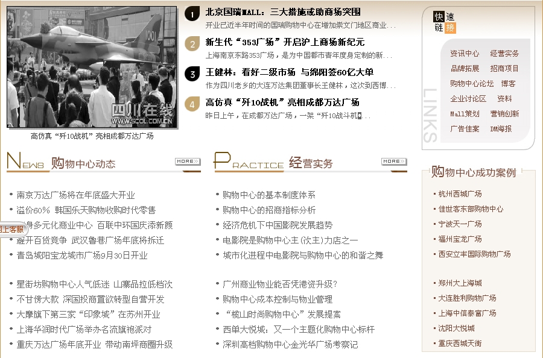Go to 资讯中心 in quick links
This screenshot has width=543, height=358.
point(465,54)
